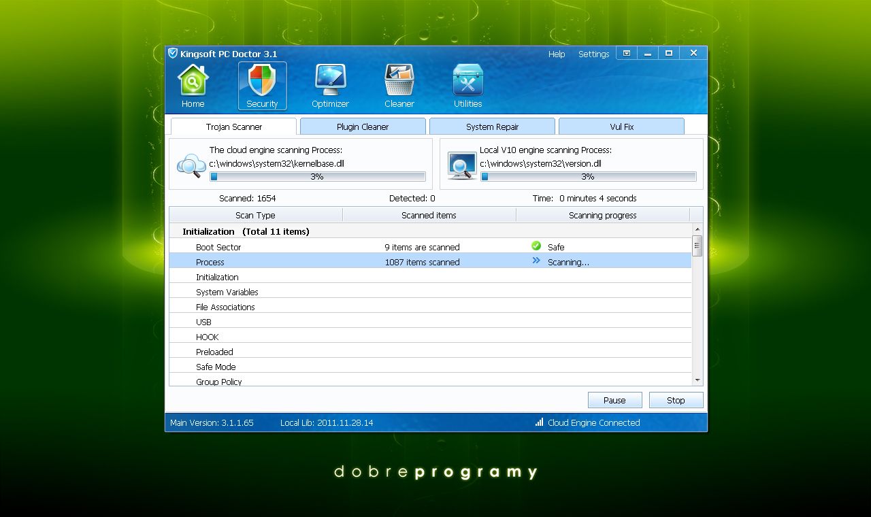Click the blue Scanning arrows icon
The image size is (871, 517).
536,261
